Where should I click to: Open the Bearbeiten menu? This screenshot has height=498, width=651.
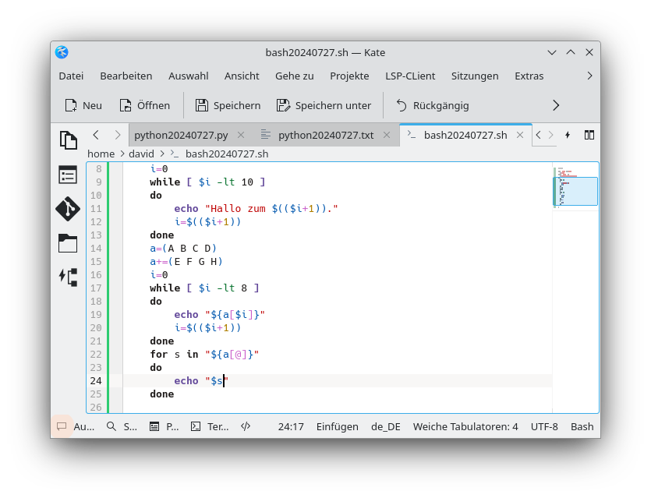coord(126,76)
